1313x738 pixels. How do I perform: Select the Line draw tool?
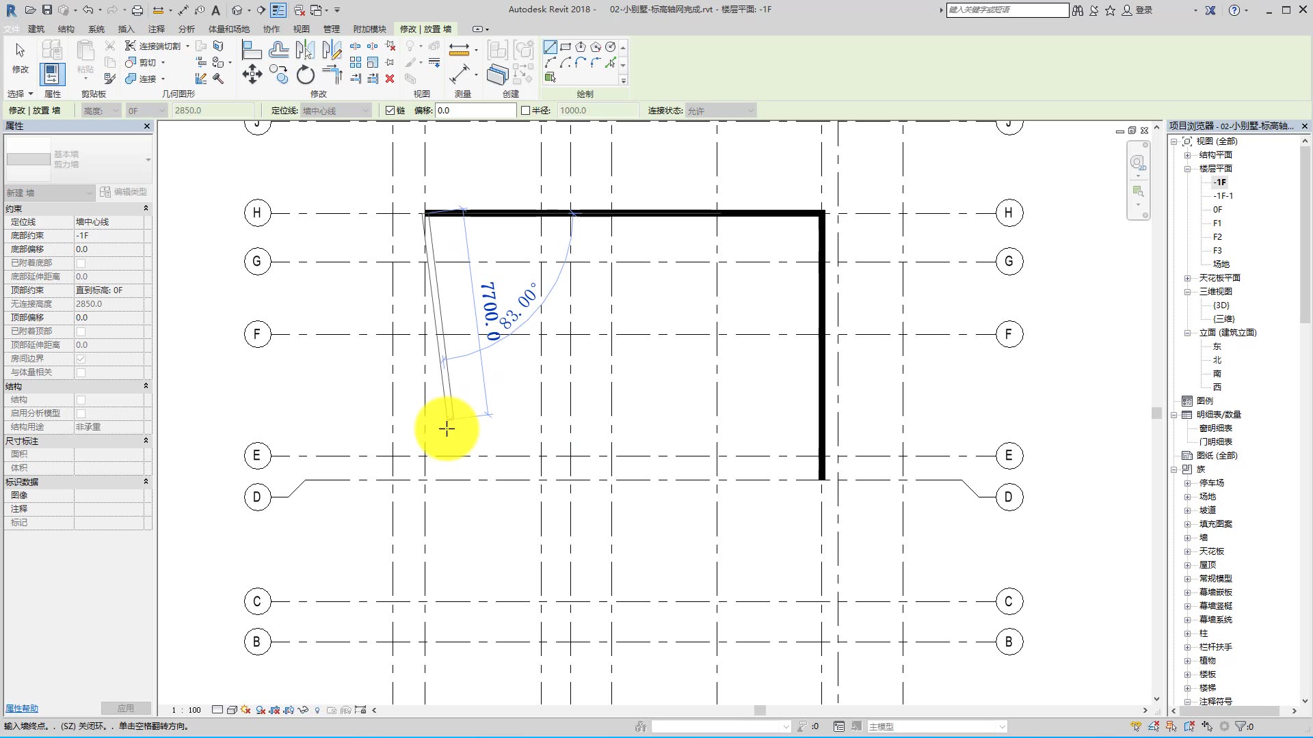[x=551, y=47]
